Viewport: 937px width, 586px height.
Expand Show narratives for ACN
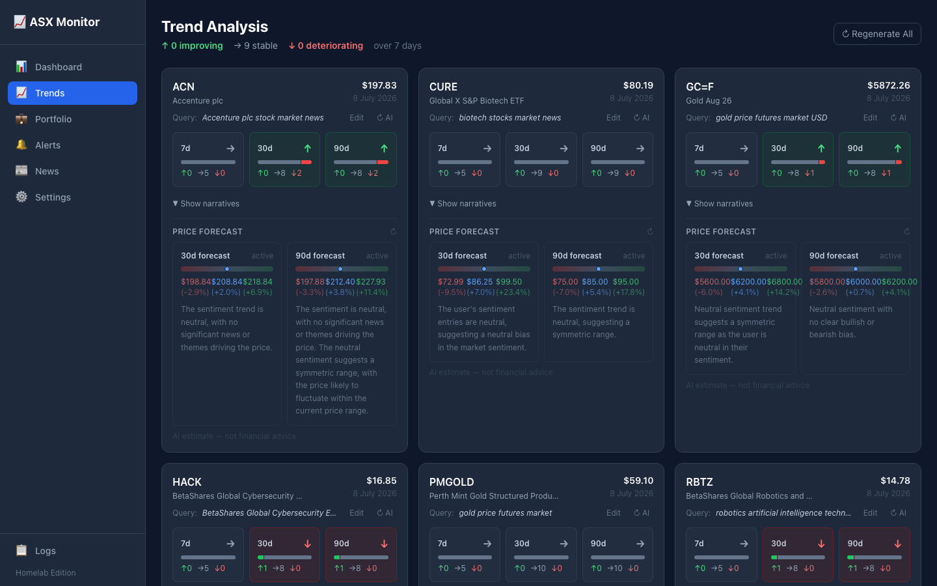pyautogui.click(x=206, y=204)
